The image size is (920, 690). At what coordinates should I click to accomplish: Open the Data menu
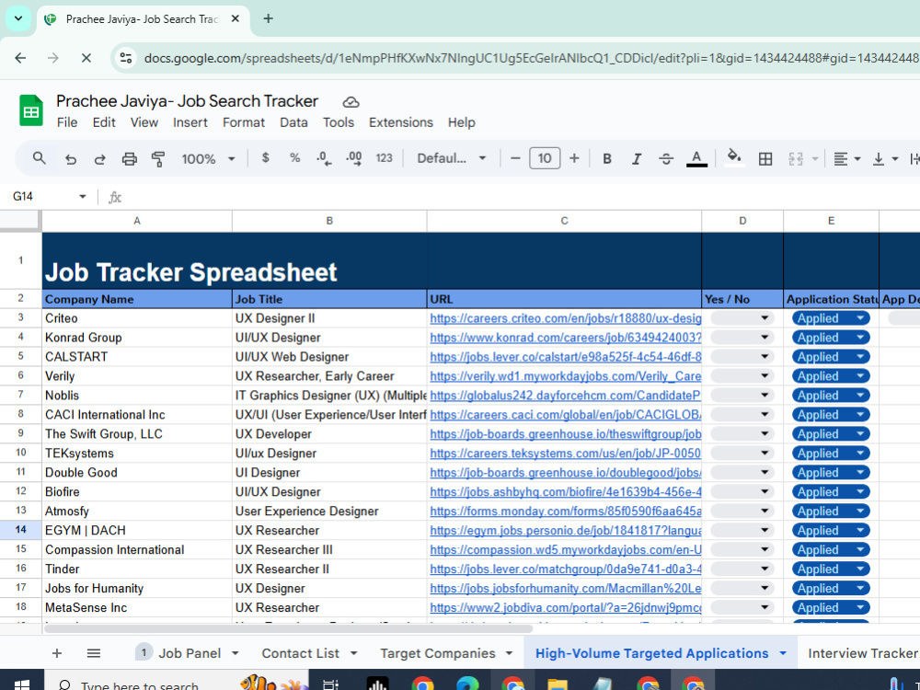click(x=293, y=122)
